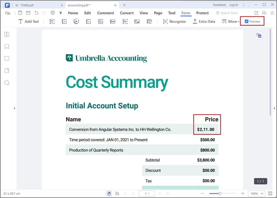The height and width of the screenshot is (198, 277).
Task: Switch to the f1040.pdf tab
Action: (x=27, y=5)
